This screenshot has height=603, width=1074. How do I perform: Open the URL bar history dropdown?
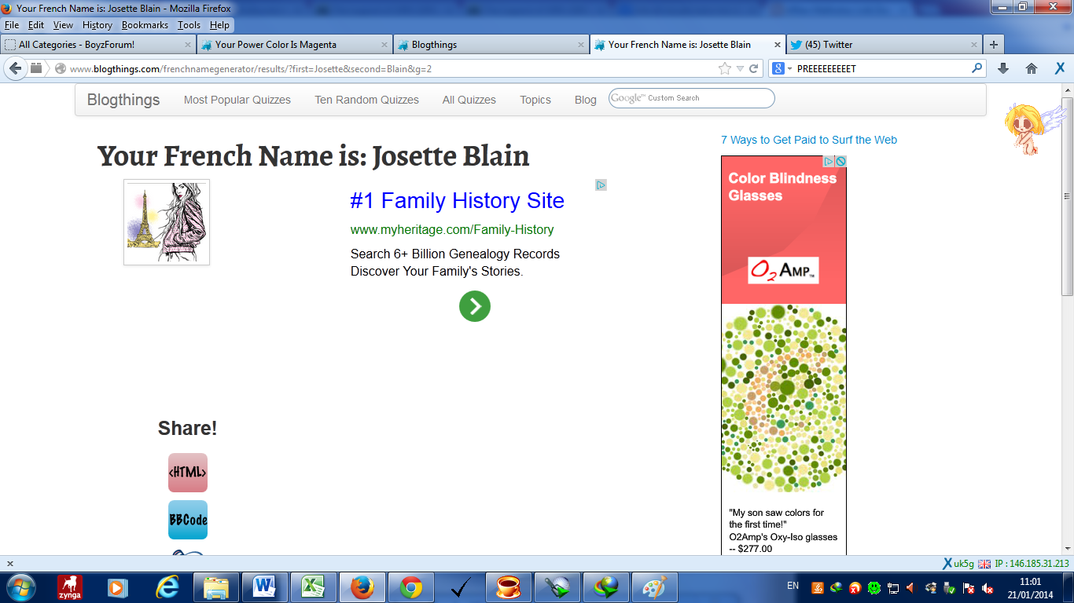coord(740,69)
